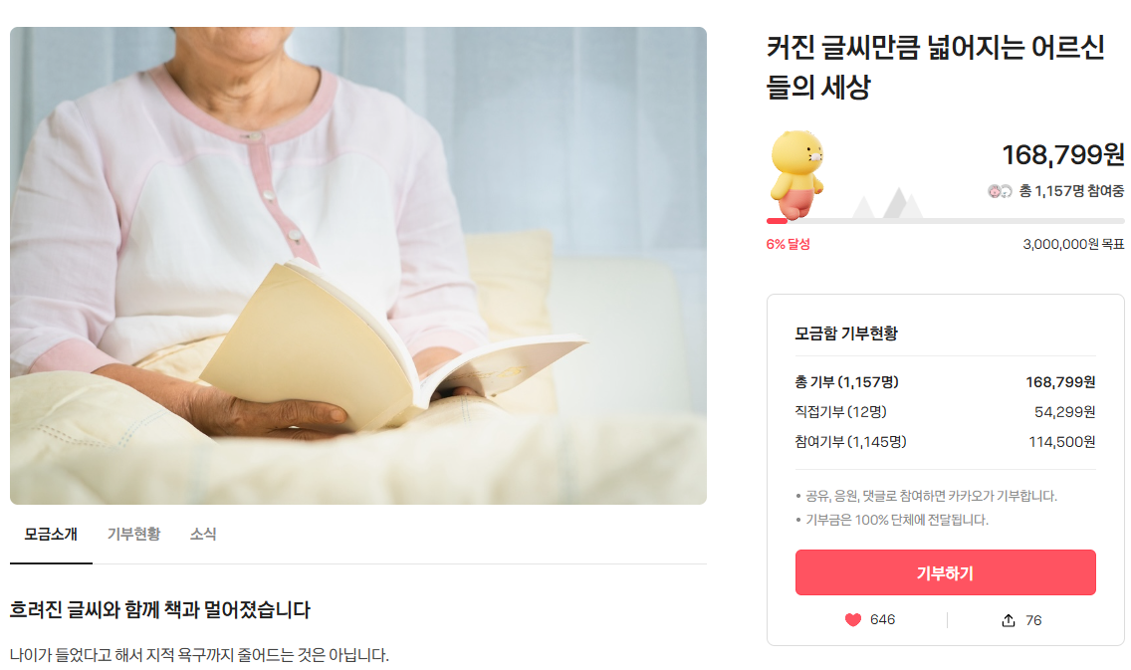Click the 646 cheer count
This screenshot has height=670, width=1131.
pos(882,620)
